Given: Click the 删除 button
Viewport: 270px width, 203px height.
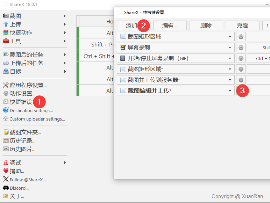Looking at the screenshot, I should pyautogui.click(x=206, y=26).
